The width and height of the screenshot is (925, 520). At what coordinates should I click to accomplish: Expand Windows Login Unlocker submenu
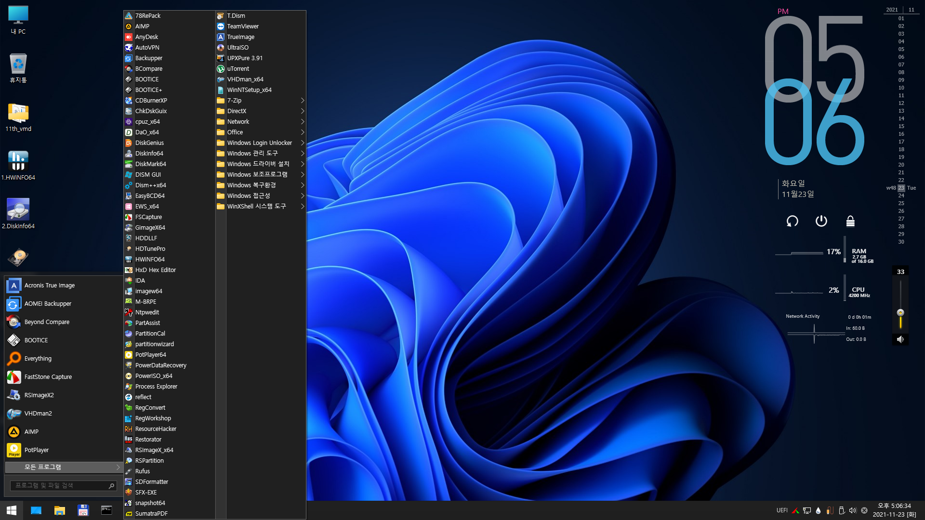[x=261, y=143]
